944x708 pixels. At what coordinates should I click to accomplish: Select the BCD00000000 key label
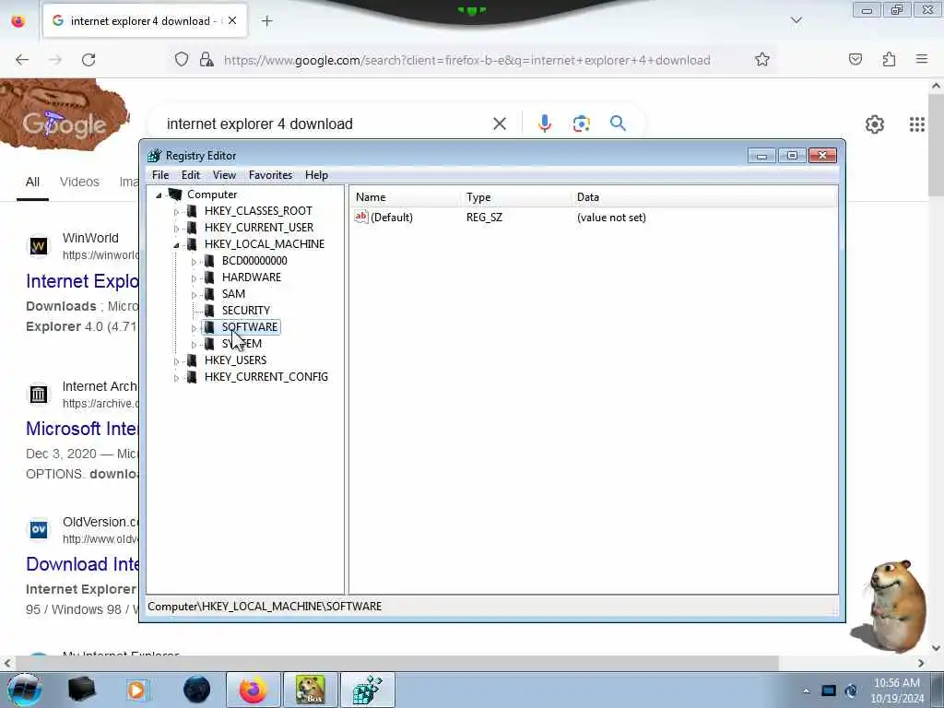point(254,261)
